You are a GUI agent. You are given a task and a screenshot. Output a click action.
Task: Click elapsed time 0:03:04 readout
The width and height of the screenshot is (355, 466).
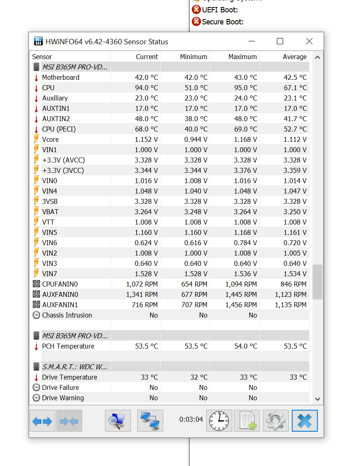(x=191, y=419)
